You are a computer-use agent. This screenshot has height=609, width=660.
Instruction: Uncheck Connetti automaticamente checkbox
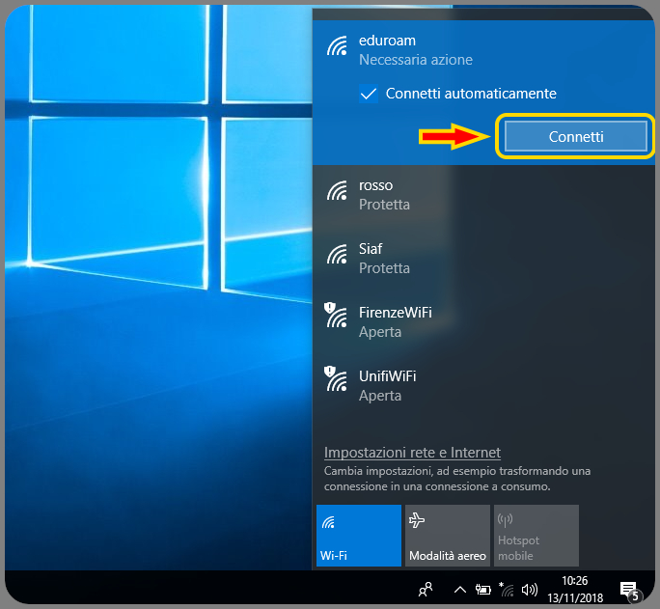[369, 94]
